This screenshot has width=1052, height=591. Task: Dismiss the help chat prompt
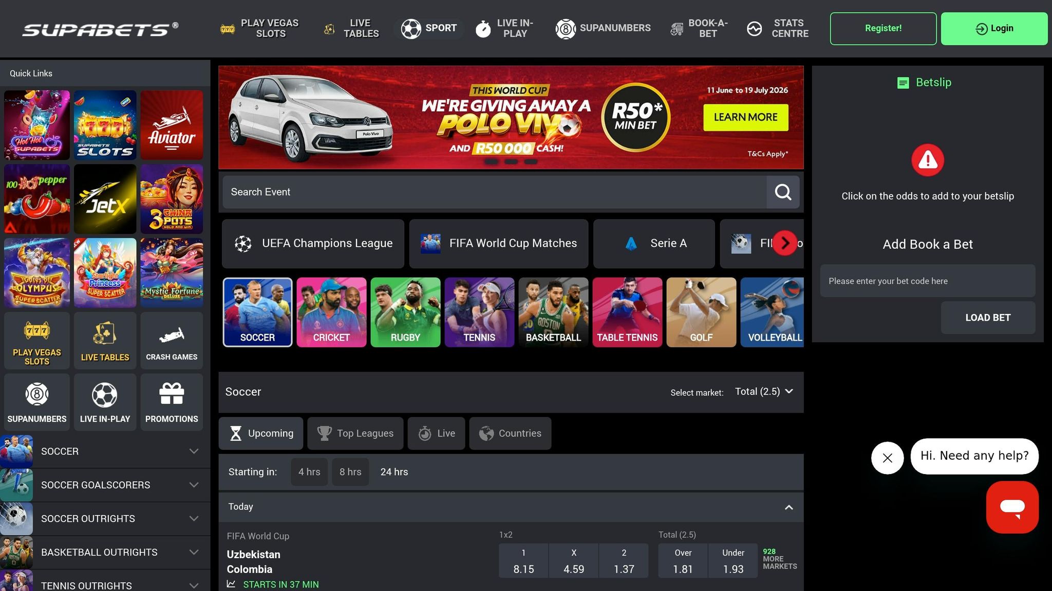(x=887, y=458)
